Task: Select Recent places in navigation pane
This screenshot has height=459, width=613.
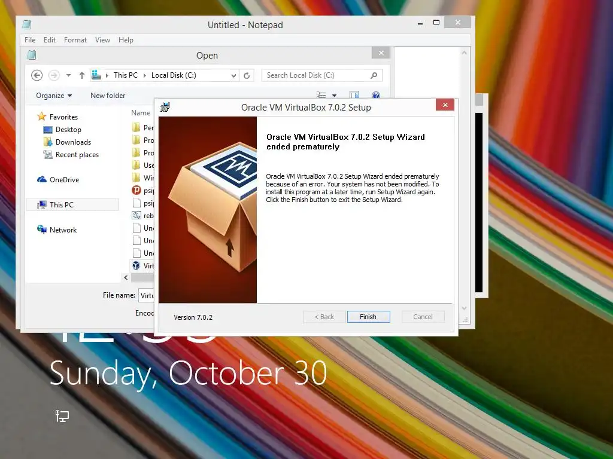Action: (71, 155)
